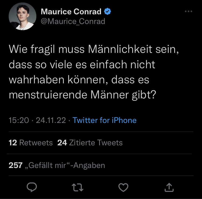This screenshot has width=202, height=199.
Task: Click the date 24.11.22
Action: [51, 120]
